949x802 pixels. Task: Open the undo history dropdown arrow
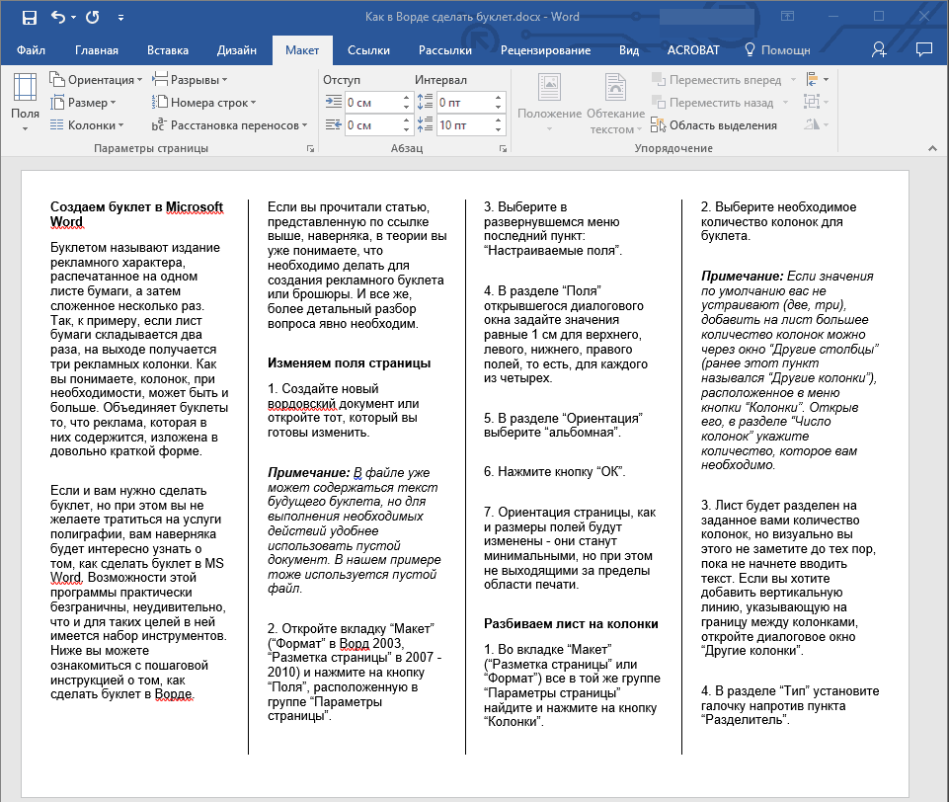[74, 18]
